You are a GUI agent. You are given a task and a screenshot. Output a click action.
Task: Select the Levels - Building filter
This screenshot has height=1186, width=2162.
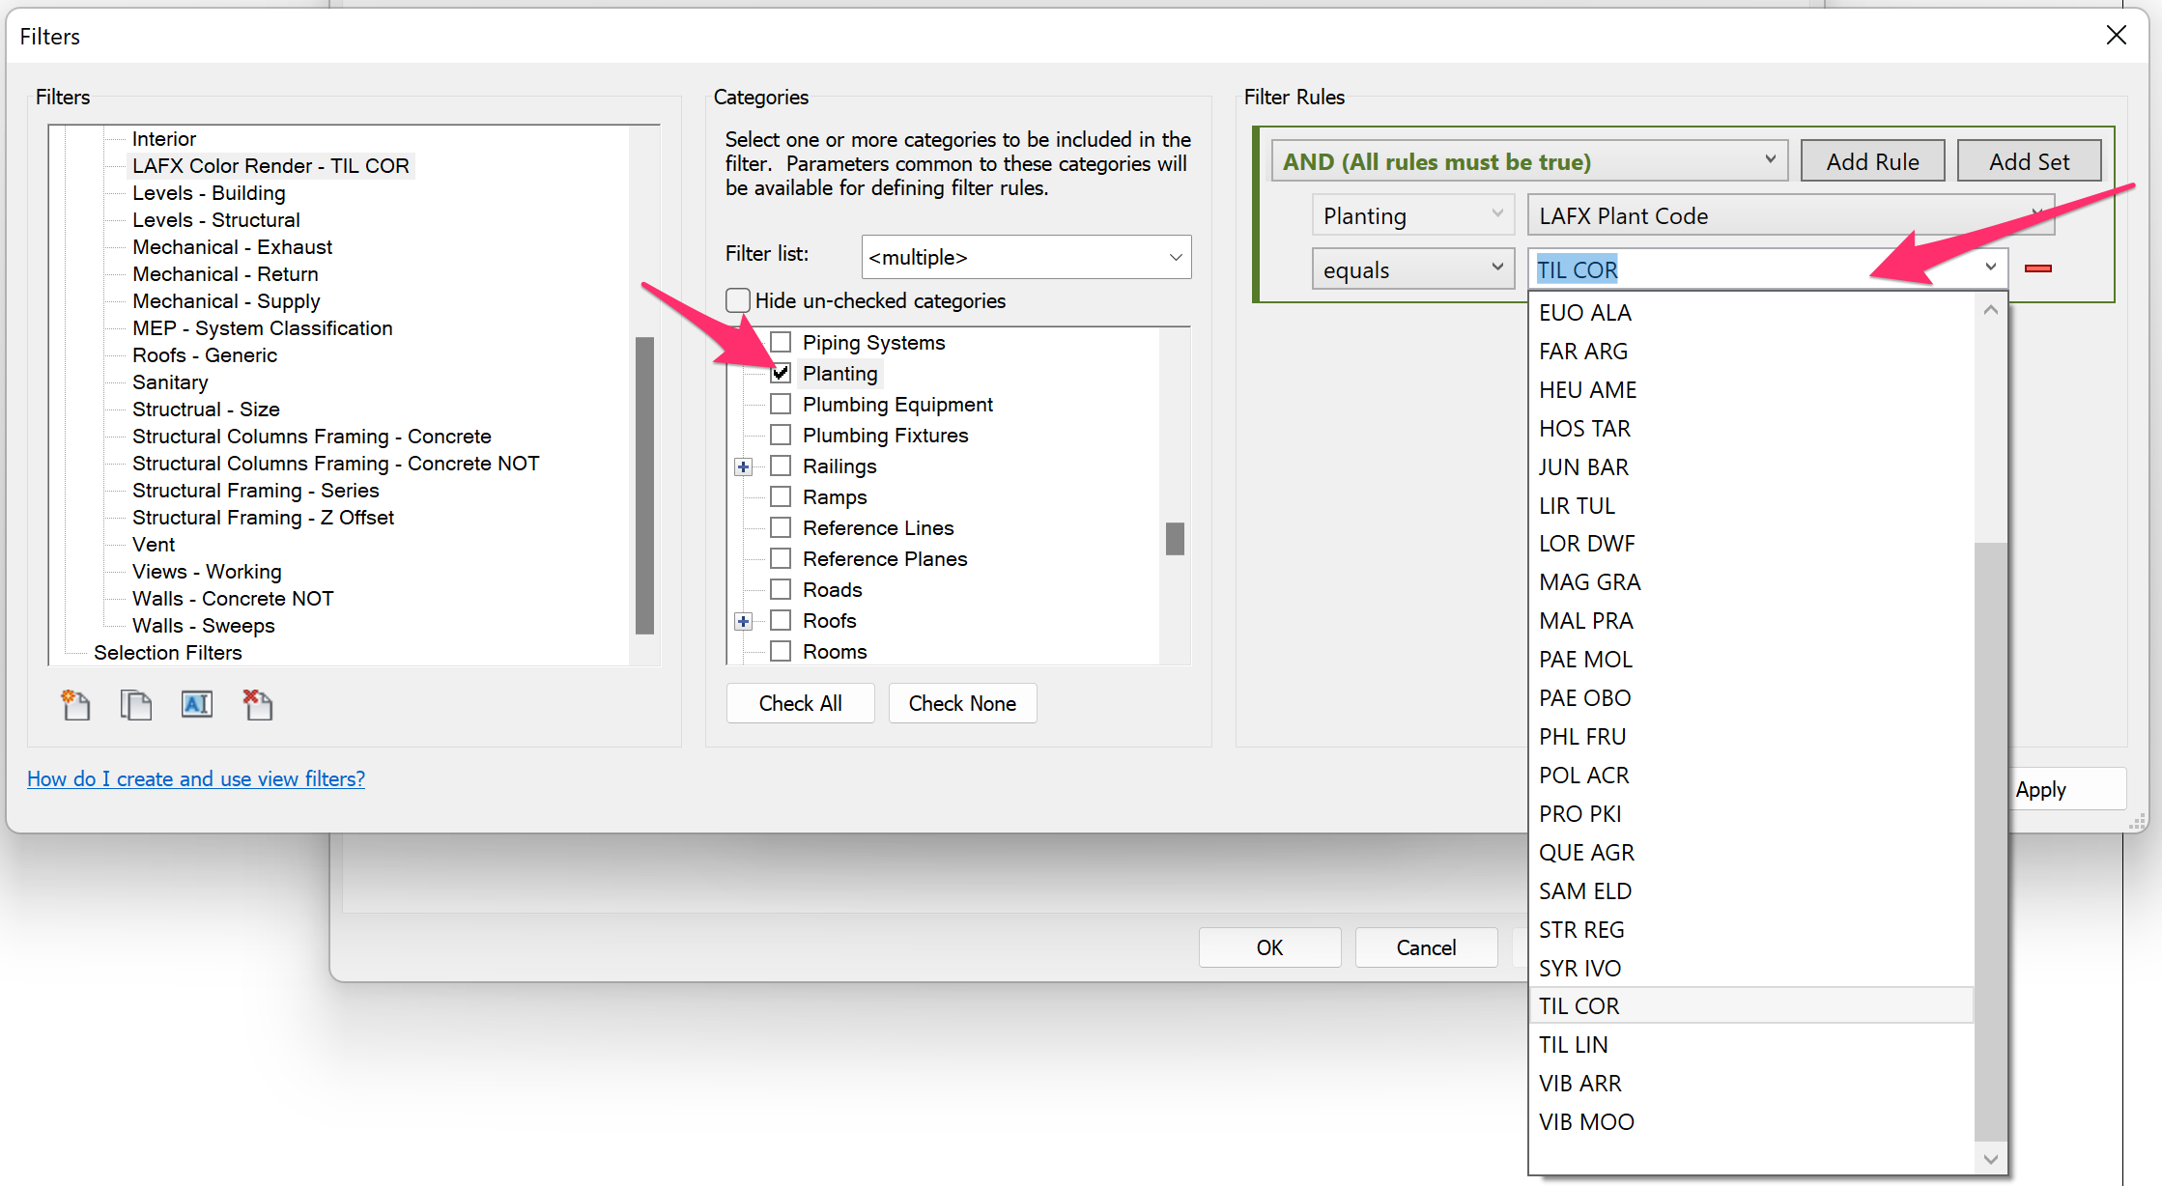click(x=209, y=193)
